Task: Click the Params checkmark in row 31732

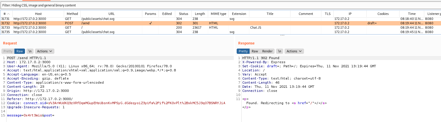Action: [151, 23]
